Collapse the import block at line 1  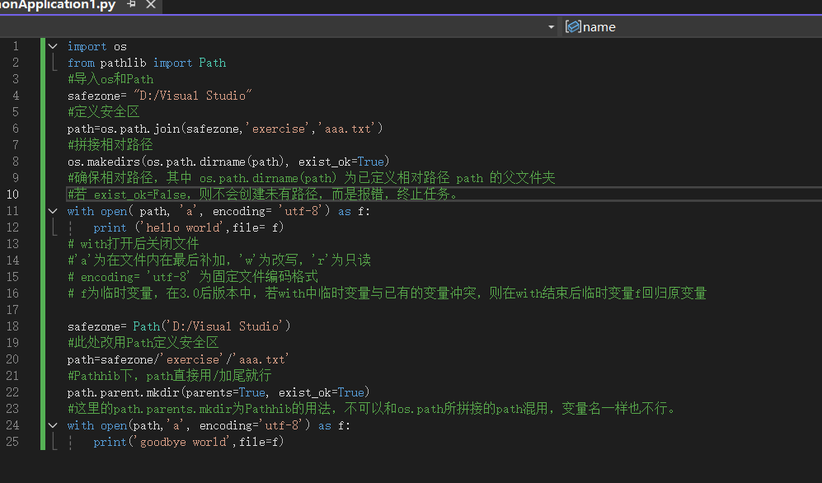(53, 46)
